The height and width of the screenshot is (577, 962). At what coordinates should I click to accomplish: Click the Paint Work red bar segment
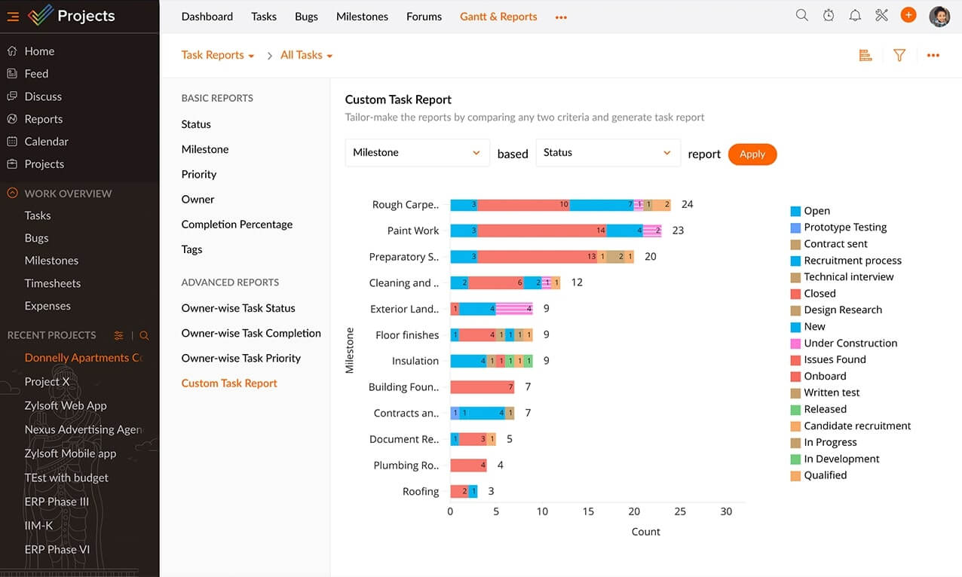pyautogui.click(x=541, y=230)
